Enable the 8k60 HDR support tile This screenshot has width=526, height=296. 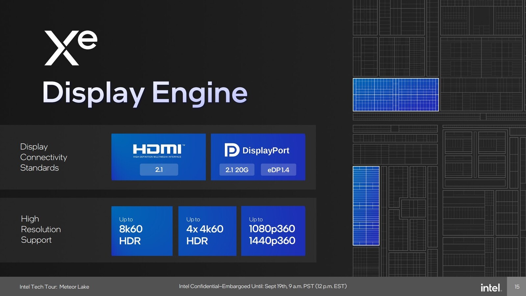[142, 231]
